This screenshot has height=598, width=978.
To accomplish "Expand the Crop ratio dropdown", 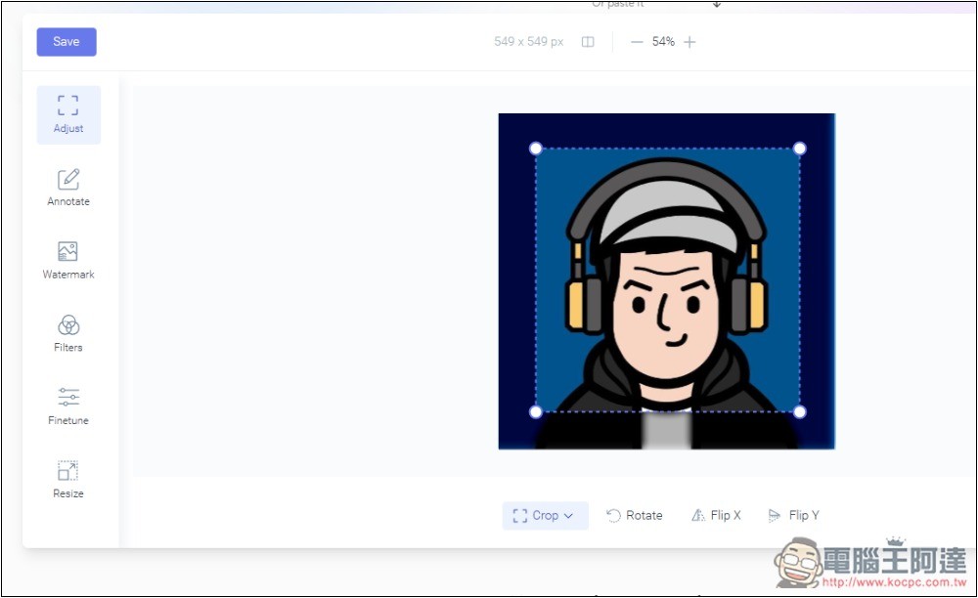I will coord(546,516).
